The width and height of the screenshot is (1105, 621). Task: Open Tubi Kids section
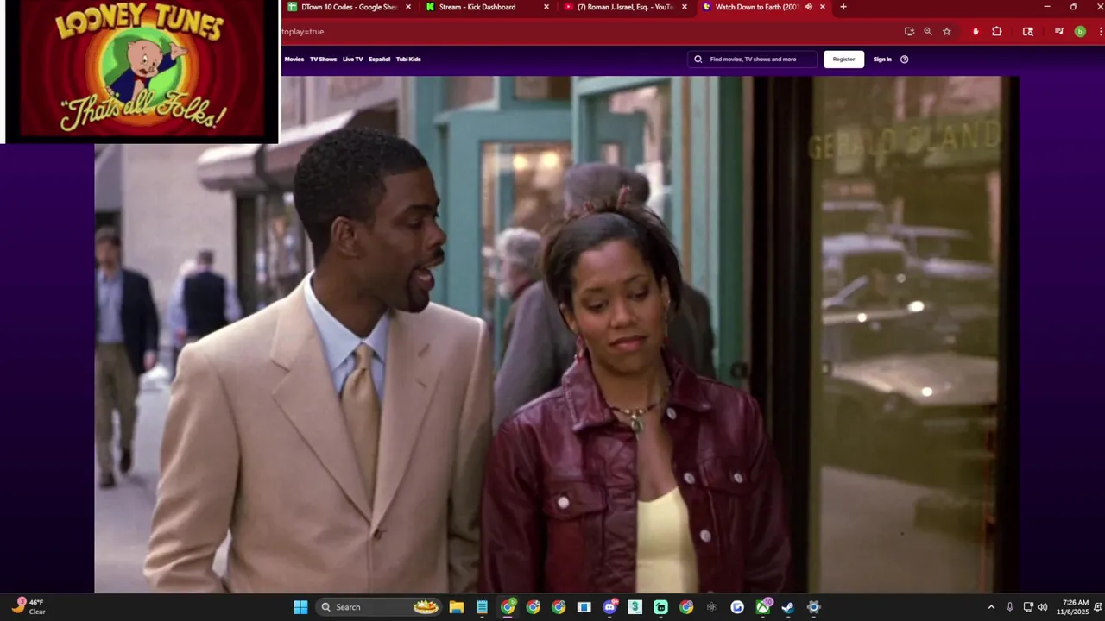point(408,60)
